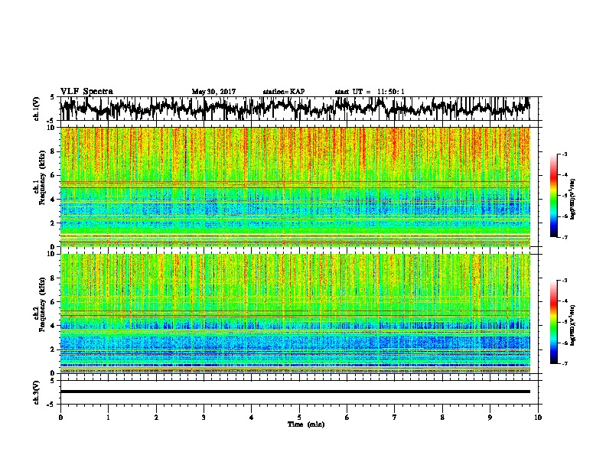Click the ch.1(V) waveform plot
The image size is (606, 468).
[298, 109]
